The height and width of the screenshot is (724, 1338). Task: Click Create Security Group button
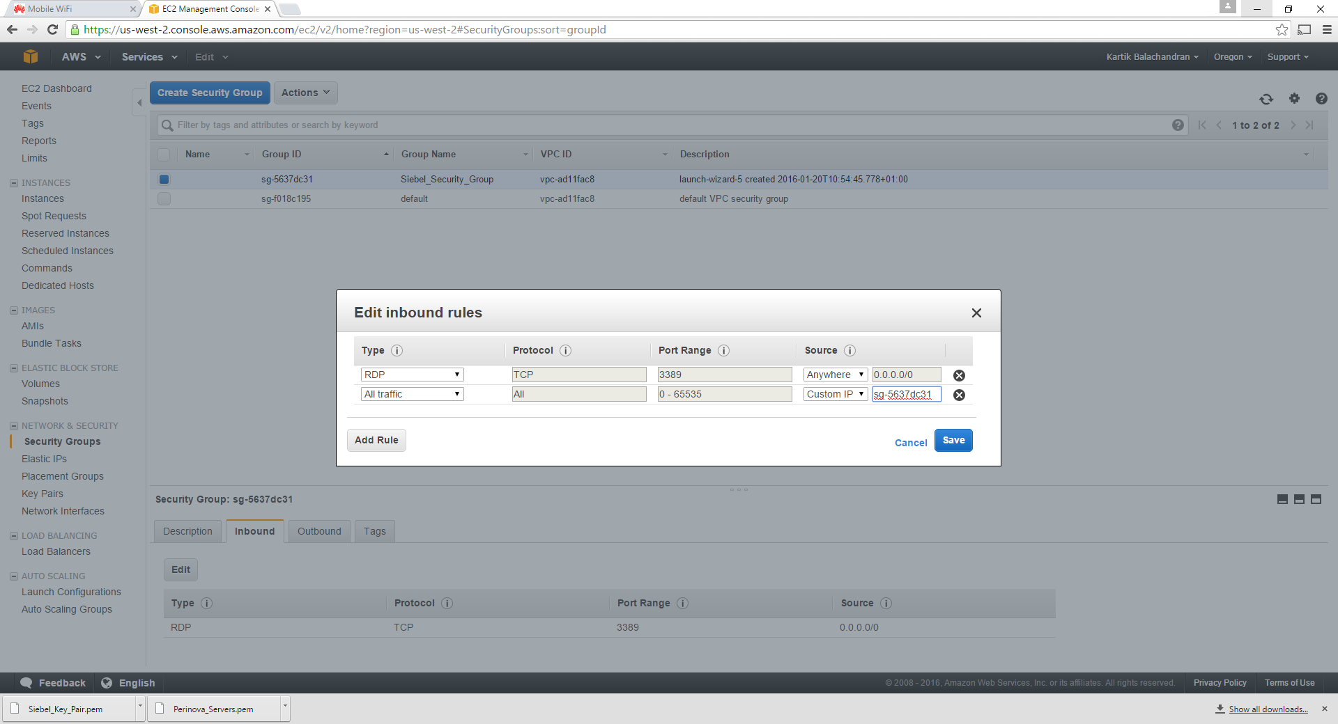pos(210,93)
